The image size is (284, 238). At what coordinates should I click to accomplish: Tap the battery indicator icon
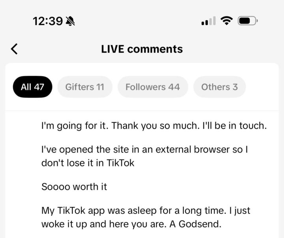pos(247,21)
